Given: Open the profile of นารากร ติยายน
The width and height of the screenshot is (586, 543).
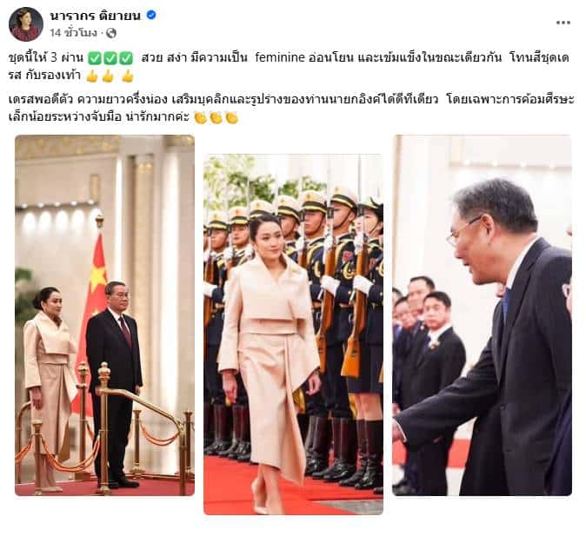Looking at the screenshot, I should coord(96,16).
